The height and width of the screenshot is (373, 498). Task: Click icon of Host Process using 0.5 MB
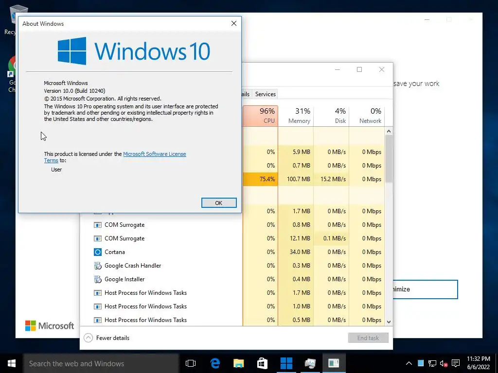tap(98, 320)
